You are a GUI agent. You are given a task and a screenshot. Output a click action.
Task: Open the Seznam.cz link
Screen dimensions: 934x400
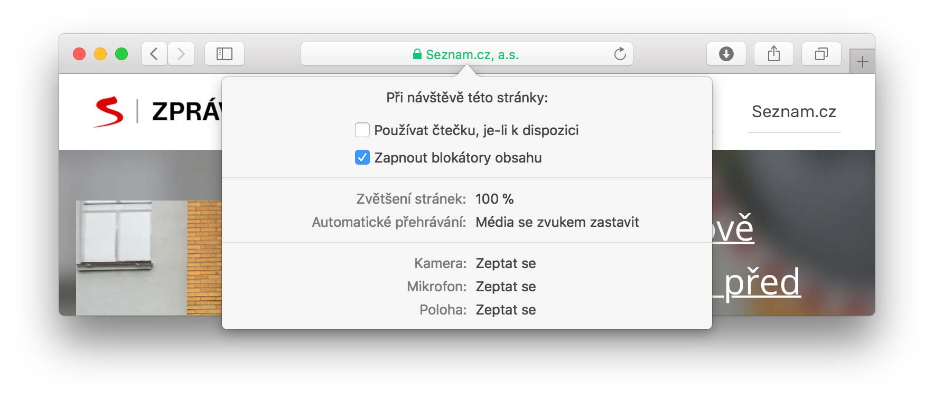tap(794, 111)
